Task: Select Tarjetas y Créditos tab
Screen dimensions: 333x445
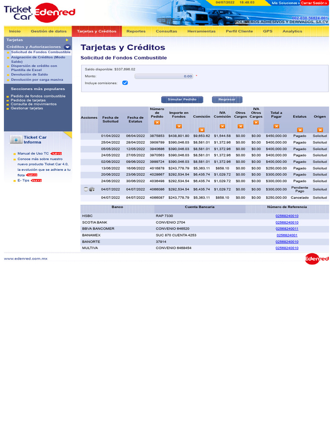Action: click(x=97, y=31)
